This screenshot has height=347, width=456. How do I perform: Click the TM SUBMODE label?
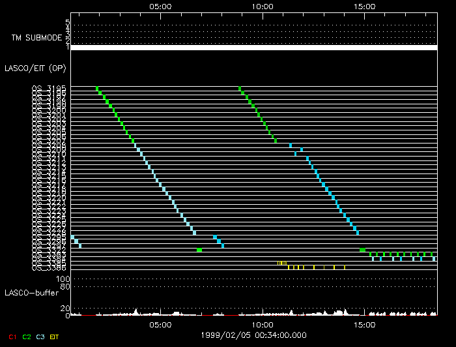36,38
